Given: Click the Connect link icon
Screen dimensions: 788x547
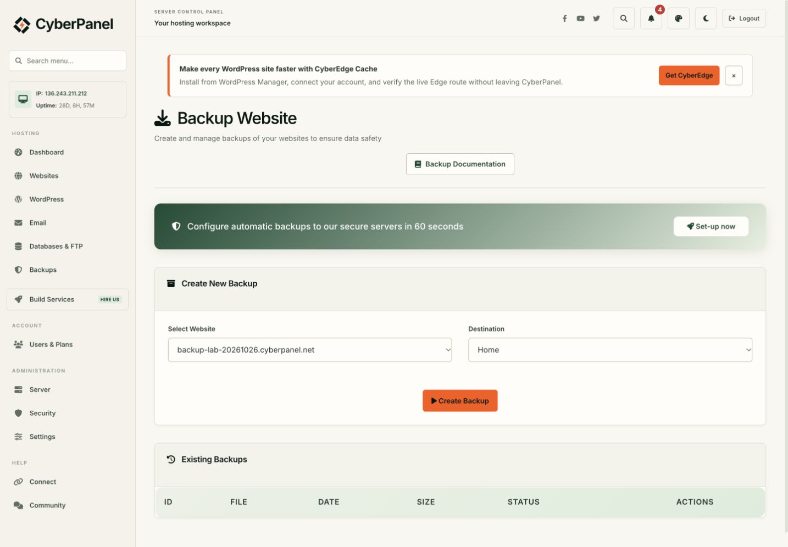Looking at the screenshot, I should pos(18,482).
